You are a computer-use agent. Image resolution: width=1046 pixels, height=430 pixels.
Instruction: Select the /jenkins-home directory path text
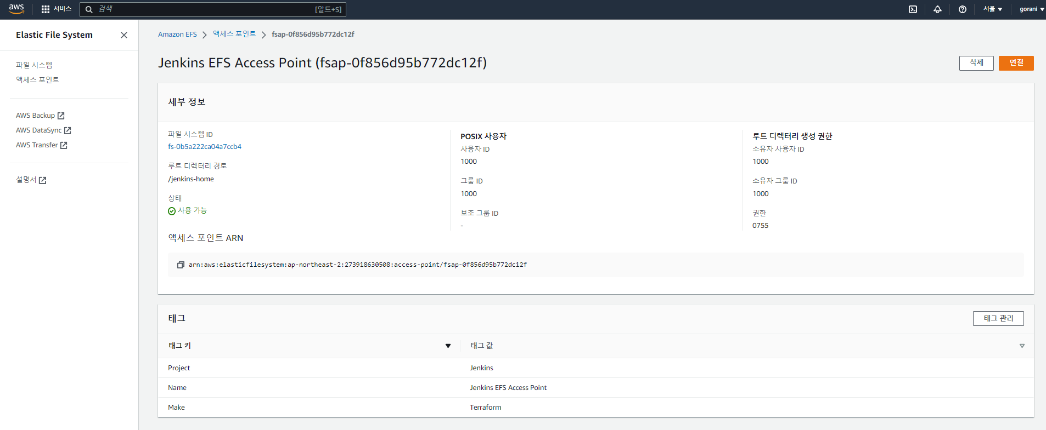click(x=191, y=179)
